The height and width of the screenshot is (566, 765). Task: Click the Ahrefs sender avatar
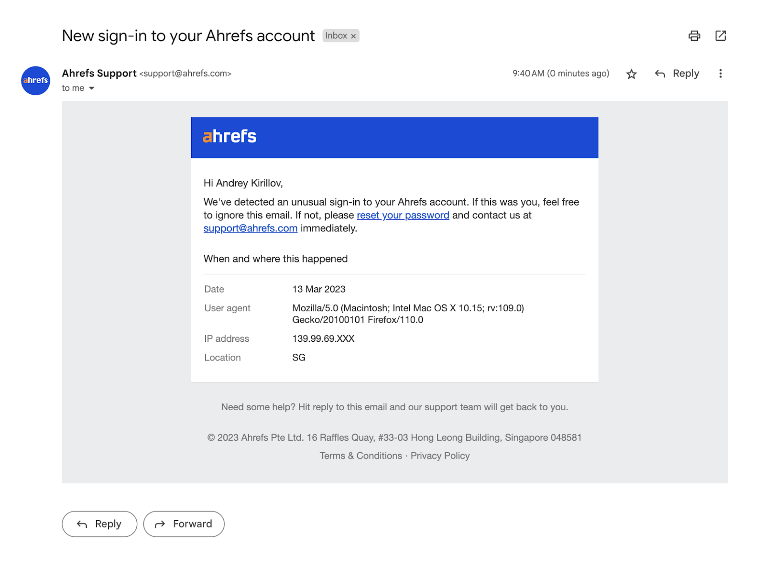click(35, 81)
